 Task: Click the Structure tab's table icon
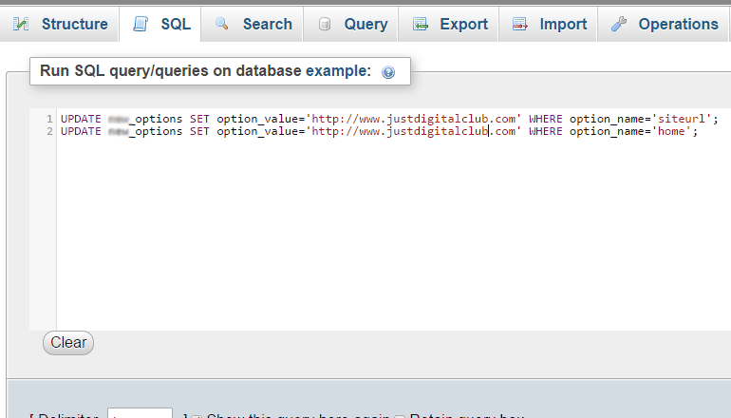point(21,24)
